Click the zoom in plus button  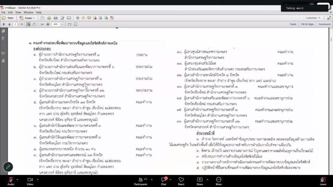[48, 24]
